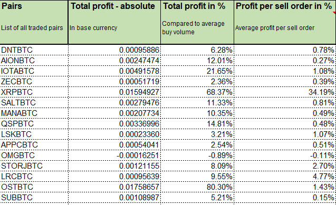Select the SALTBTC pair cell
336x205 pixels.
[34, 102]
